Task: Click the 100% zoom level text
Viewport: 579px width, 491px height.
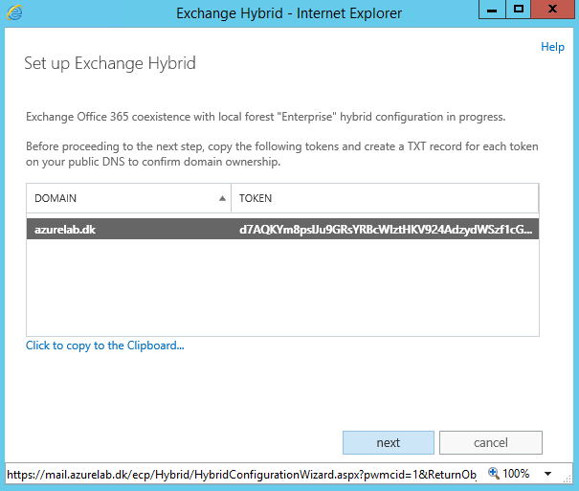Action: pos(516,473)
